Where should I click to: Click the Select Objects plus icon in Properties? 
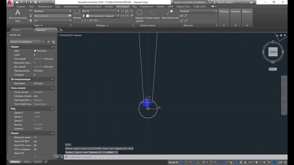coord(49,42)
